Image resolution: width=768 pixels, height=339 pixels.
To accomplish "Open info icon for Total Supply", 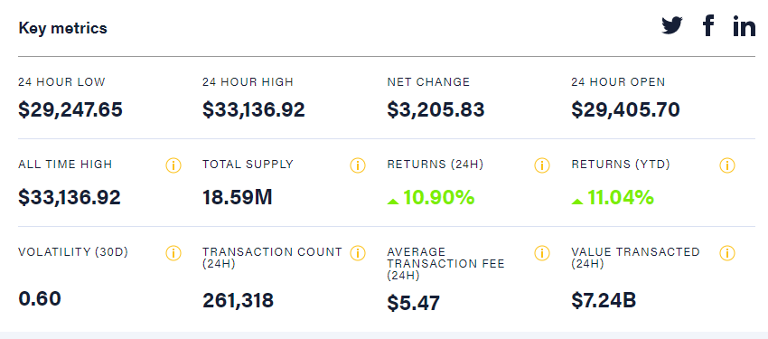I will (358, 165).
